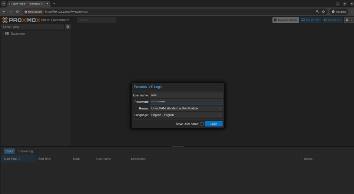
Task: Bookmark this page with star icon
Action: (323, 12)
